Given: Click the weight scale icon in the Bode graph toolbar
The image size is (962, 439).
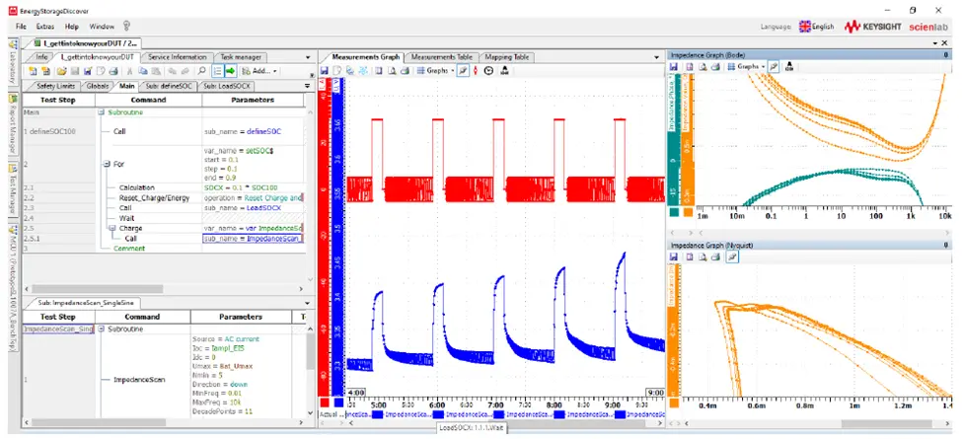Looking at the screenshot, I should [x=789, y=66].
